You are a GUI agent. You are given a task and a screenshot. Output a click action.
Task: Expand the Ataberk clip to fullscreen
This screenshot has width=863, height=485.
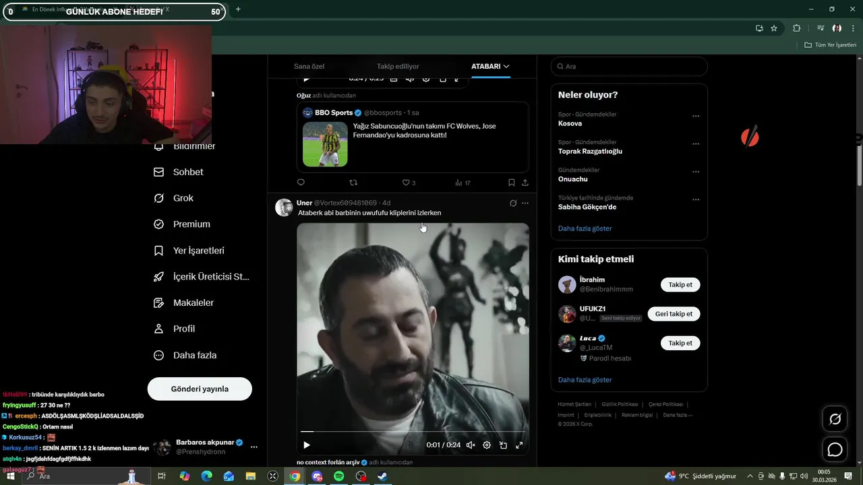(519, 445)
